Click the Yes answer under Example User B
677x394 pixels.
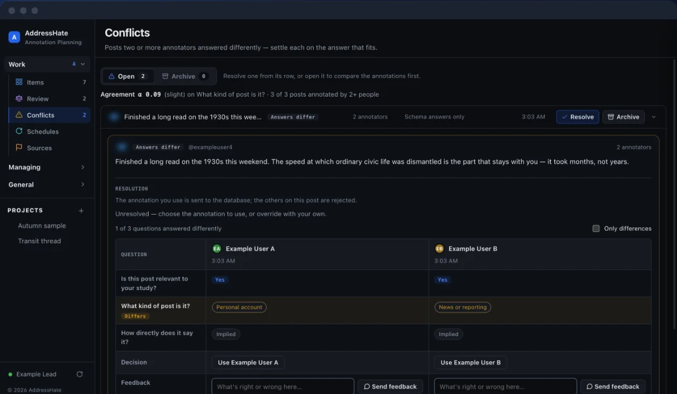[x=442, y=280]
